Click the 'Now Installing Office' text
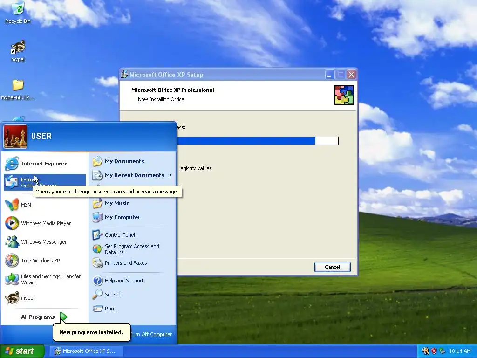Screen dimensions: 477x358 [x=161, y=99]
